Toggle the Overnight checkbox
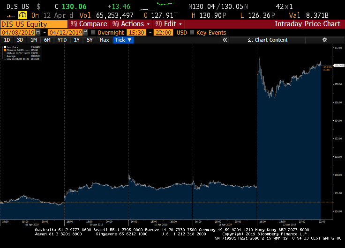 (93, 32)
